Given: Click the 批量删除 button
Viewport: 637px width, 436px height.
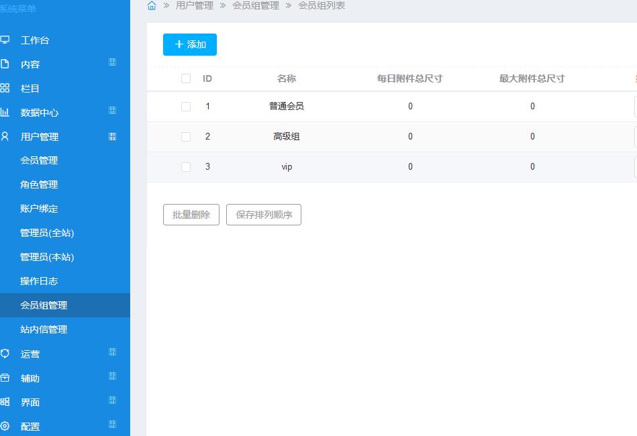Looking at the screenshot, I should (191, 215).
